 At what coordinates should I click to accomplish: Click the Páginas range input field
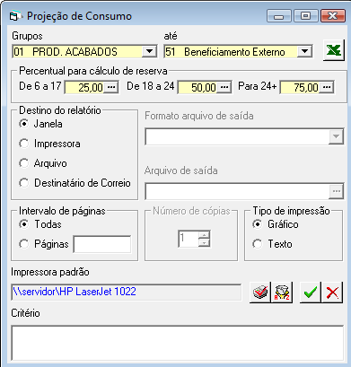102,244
